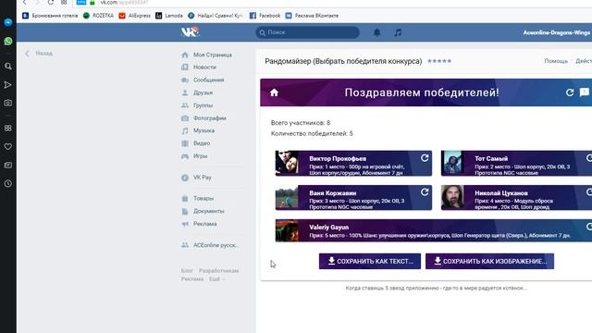This screenshot has width=592, height=333.
Task: Restart draw via banner refresh icon
Action: pyautogui.click(x=570, y=92)
